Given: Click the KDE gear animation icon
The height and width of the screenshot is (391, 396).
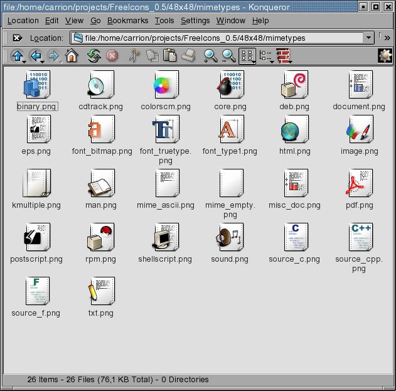Looking at the screenshot, I should pyautogui.click(x=385, y=56).
